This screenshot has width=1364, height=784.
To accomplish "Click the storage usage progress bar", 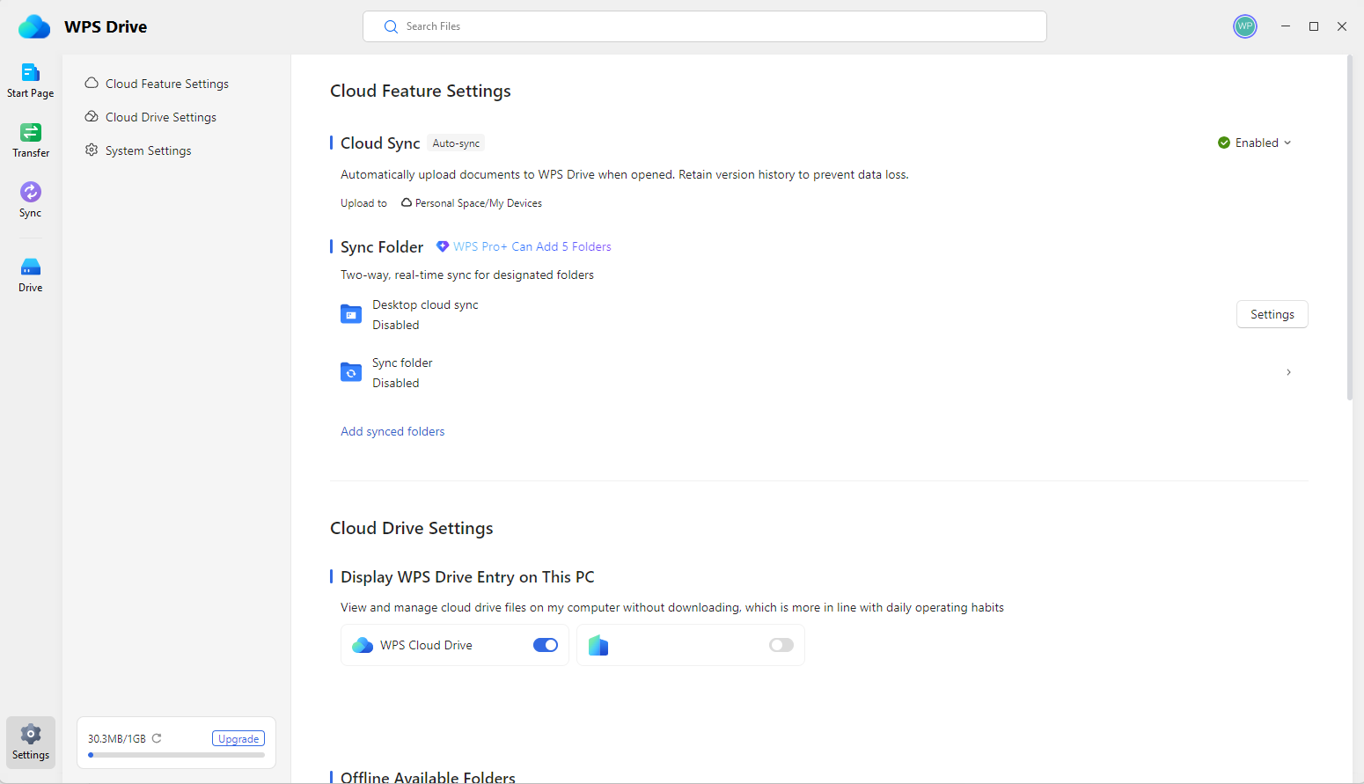I will 176,755.
